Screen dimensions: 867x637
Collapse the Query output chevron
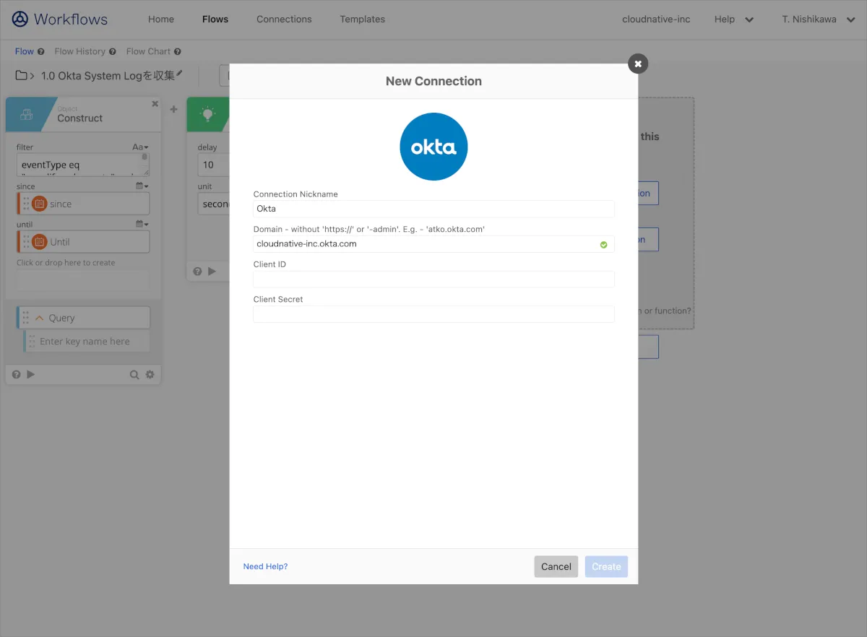[x=40, y=318]
